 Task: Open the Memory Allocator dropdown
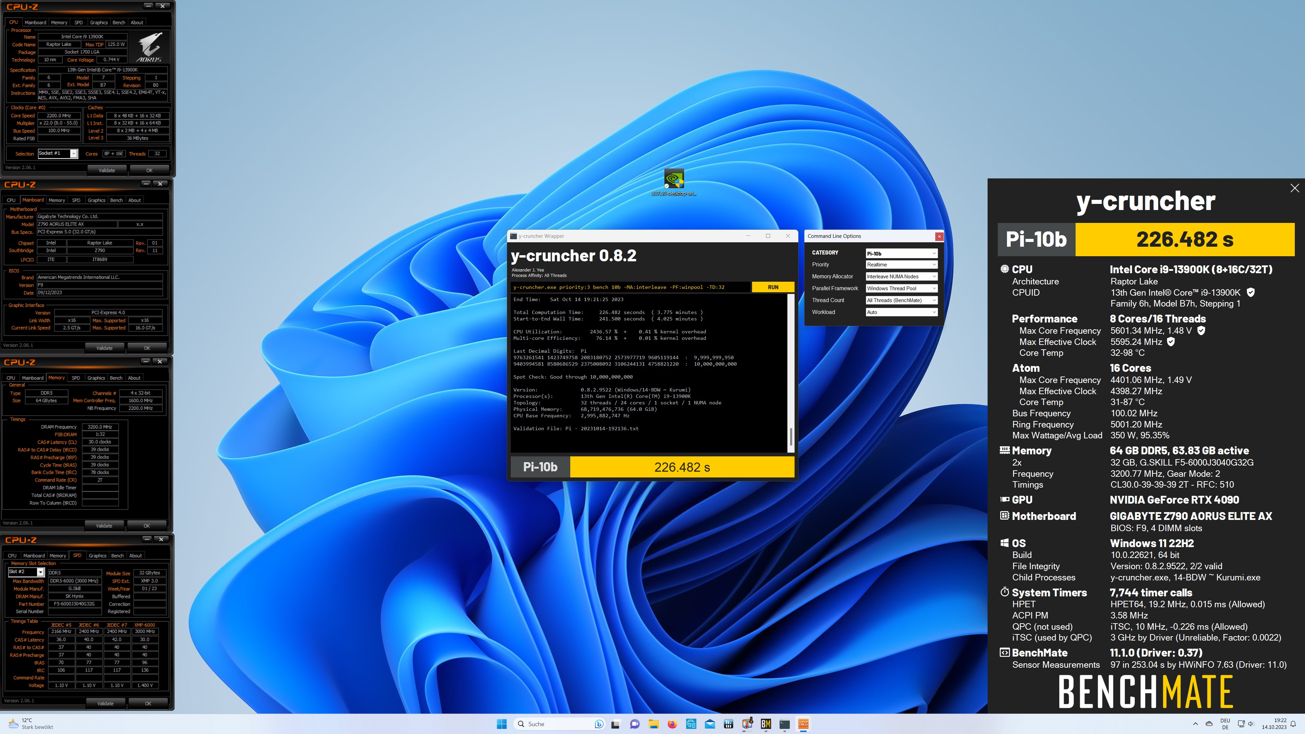901,277
